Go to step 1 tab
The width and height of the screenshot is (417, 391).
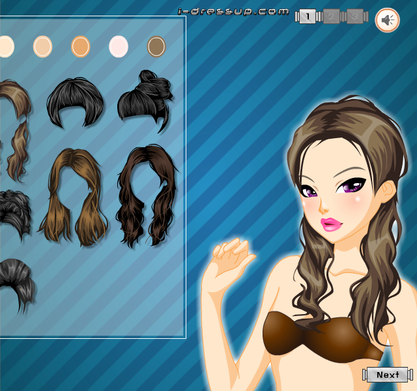(x=308, y=16)
